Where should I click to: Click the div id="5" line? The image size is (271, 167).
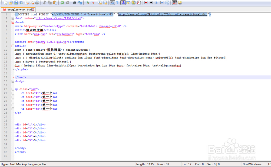pos(30,140)
